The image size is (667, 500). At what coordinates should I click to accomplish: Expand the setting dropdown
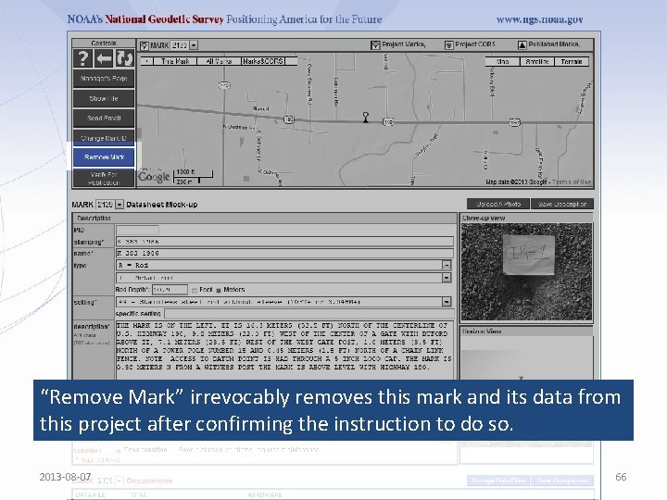click(447, 302)
